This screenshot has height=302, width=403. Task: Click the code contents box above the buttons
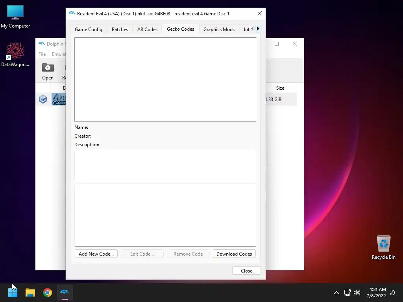pos(165,215)
